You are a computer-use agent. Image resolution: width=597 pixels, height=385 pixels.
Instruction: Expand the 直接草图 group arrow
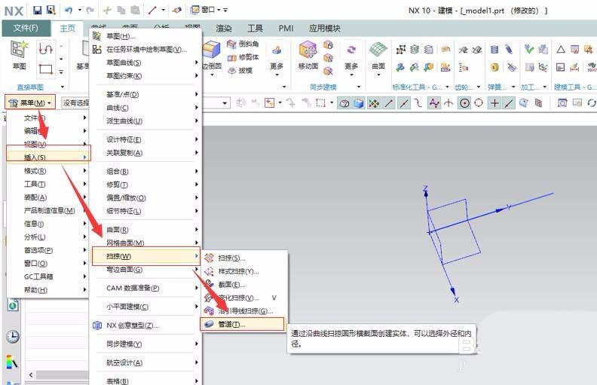[63, 87]
